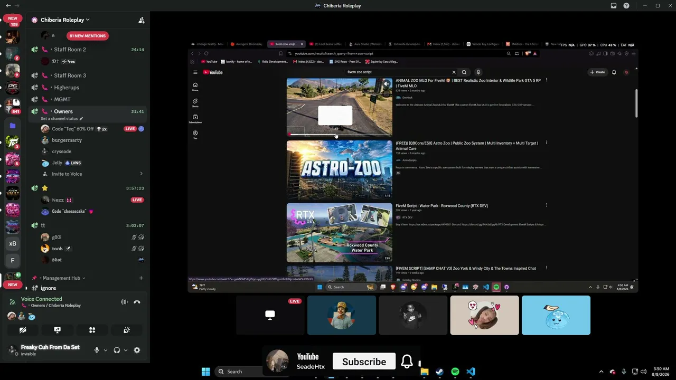Open the taskbar volume control
The height and width of the screenshot is (380, 676).
click(643, 372)
